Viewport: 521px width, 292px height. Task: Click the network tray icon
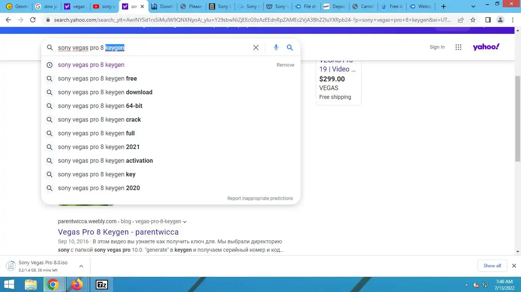coord(485,285)
